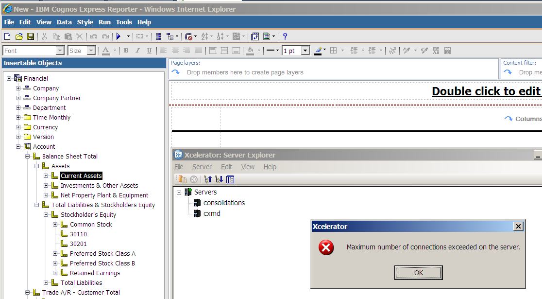The width and height of the screenshot is (542, 299).
Task: Click the report page layout icon
Action: click(267, 36)
